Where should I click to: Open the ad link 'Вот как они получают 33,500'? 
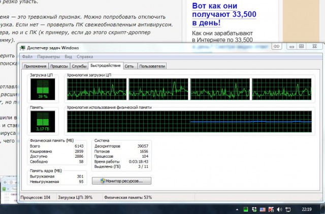pyautogui.click(x=224, y=14)
